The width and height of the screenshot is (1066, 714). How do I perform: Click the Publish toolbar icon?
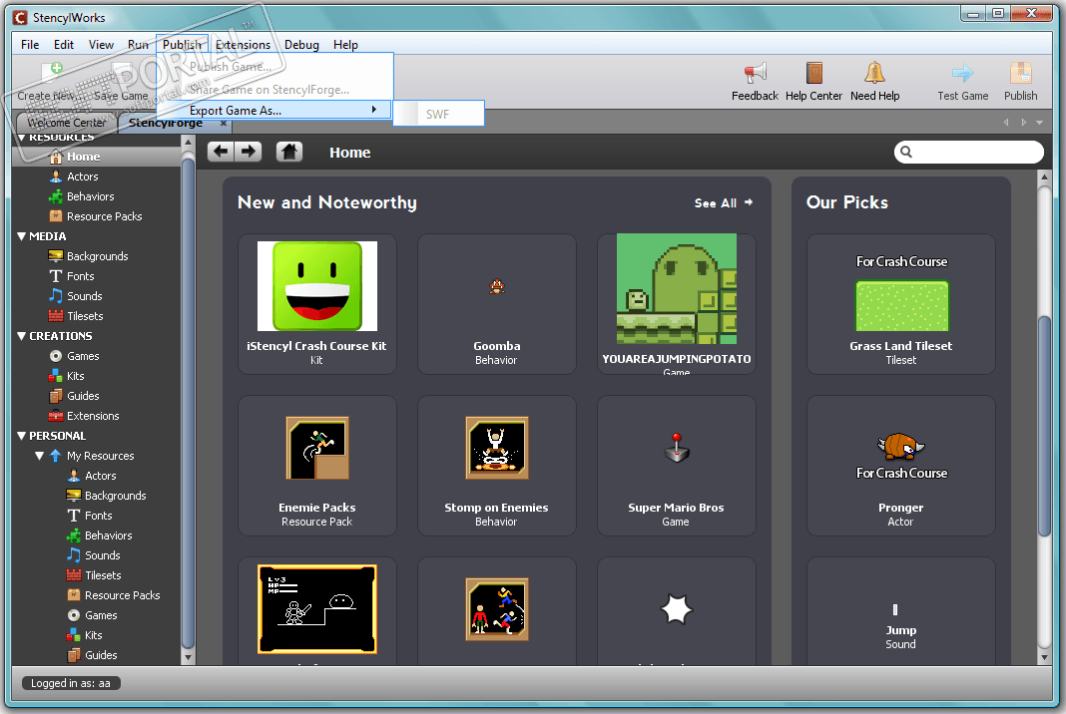click(x=1020, y=73)
